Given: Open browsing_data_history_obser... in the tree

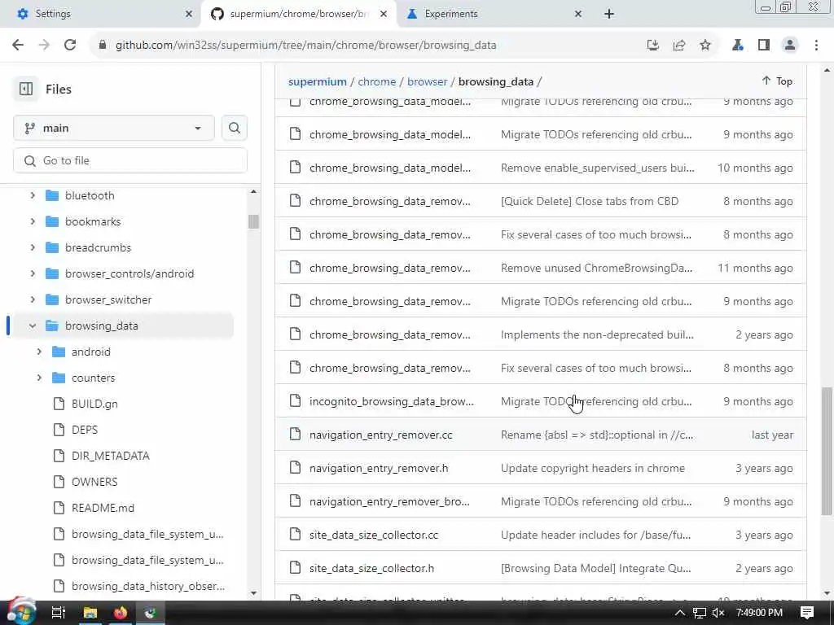Looking at the screenshot, I should point(148,586).
